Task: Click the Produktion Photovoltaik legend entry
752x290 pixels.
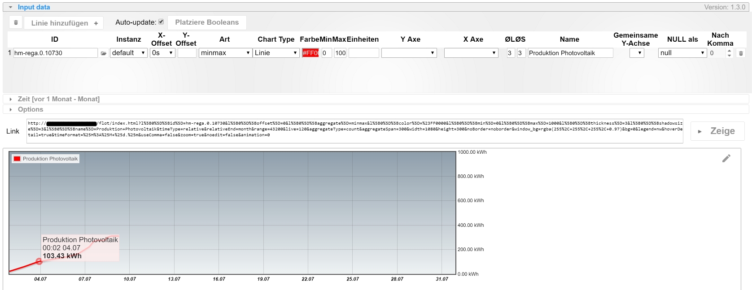Action: coord(46,159)
